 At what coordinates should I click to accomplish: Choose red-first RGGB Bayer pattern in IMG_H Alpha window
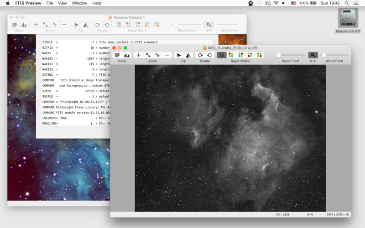tap(231, 55)
